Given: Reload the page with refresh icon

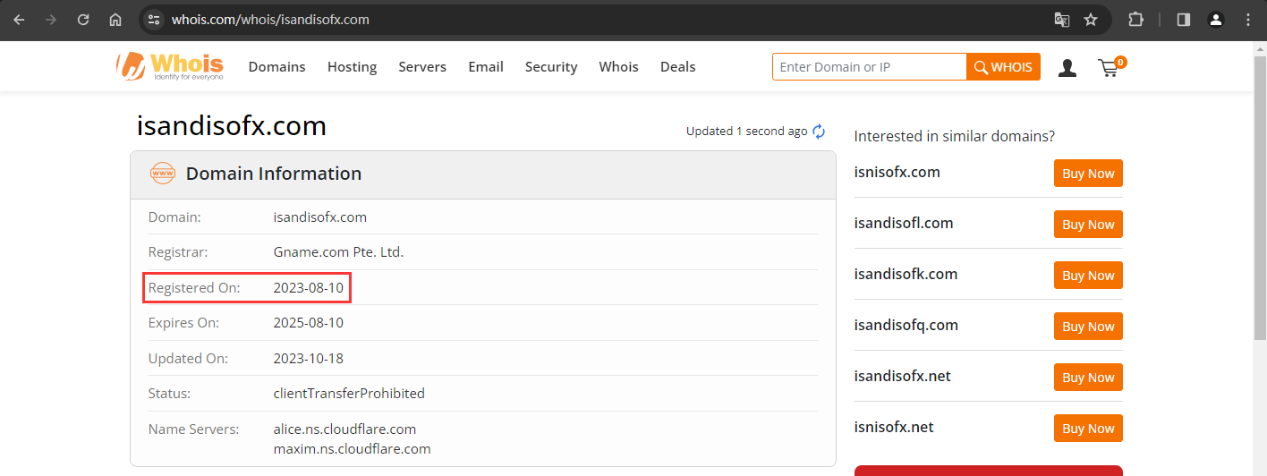Looking at the screenshot, I should pos(83,20).
